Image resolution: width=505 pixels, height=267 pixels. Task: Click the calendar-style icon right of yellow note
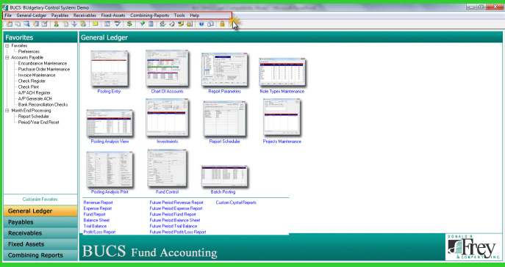tap(107, 23)
